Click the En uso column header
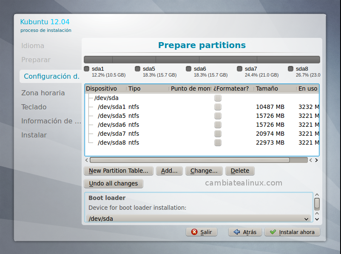Image resolution: width=341 pixels, height=254 pixels. 308,88
